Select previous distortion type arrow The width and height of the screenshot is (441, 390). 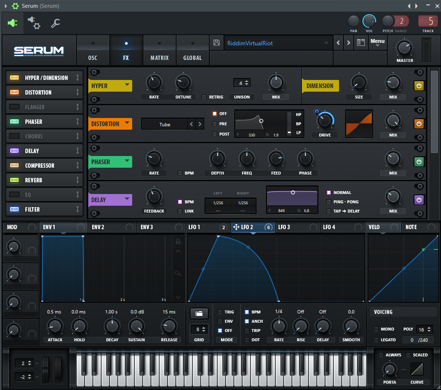pyautogui.click(x=192, y=124)
